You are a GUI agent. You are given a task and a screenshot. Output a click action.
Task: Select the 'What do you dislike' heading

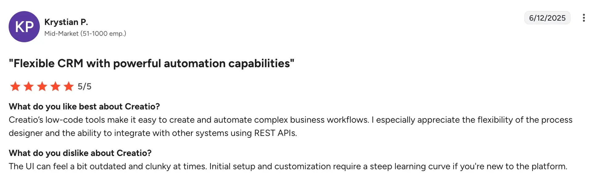(80, 153)
